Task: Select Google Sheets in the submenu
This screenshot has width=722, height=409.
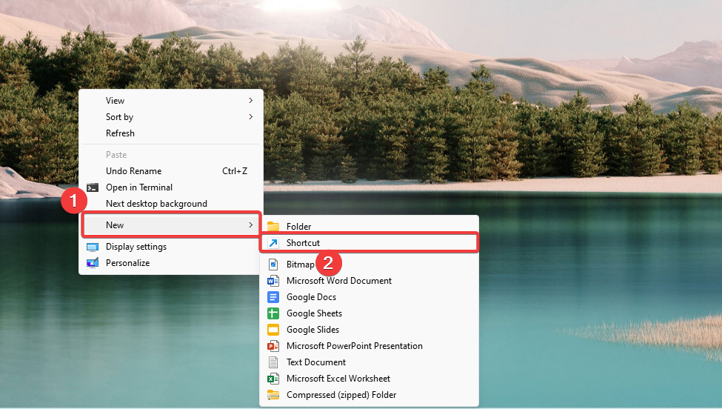Action: 369,313
